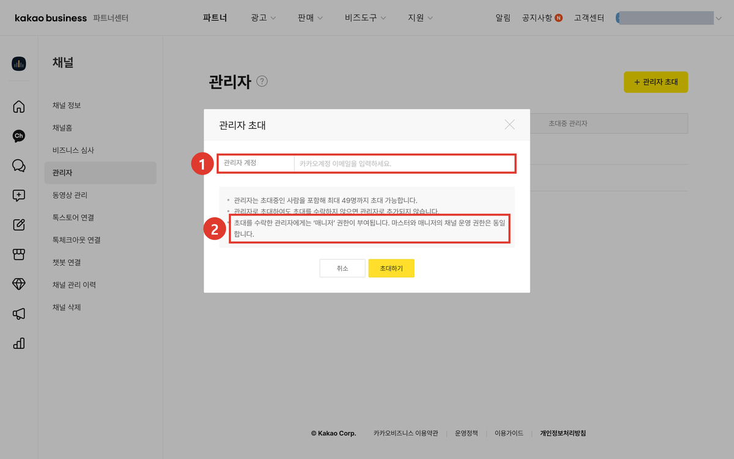Open the Home icon in left sidebar
This screenshot has width=734, height=459.
coord(19,106)
